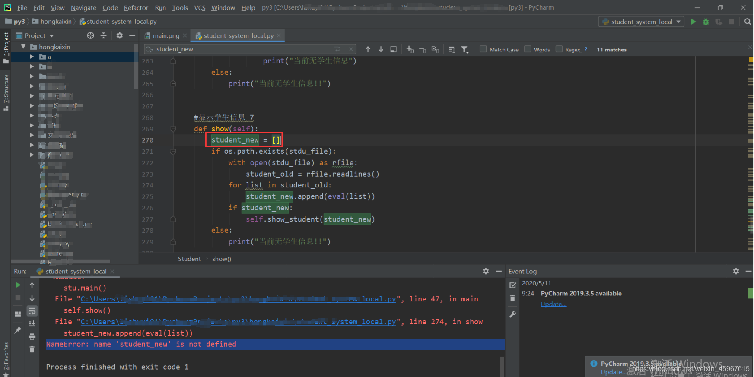Image resolution: width=754 pixels, height=377 pixels.
Task: Click Update link in Event Log
Action: pyautogui.click(x=554, y=304)
